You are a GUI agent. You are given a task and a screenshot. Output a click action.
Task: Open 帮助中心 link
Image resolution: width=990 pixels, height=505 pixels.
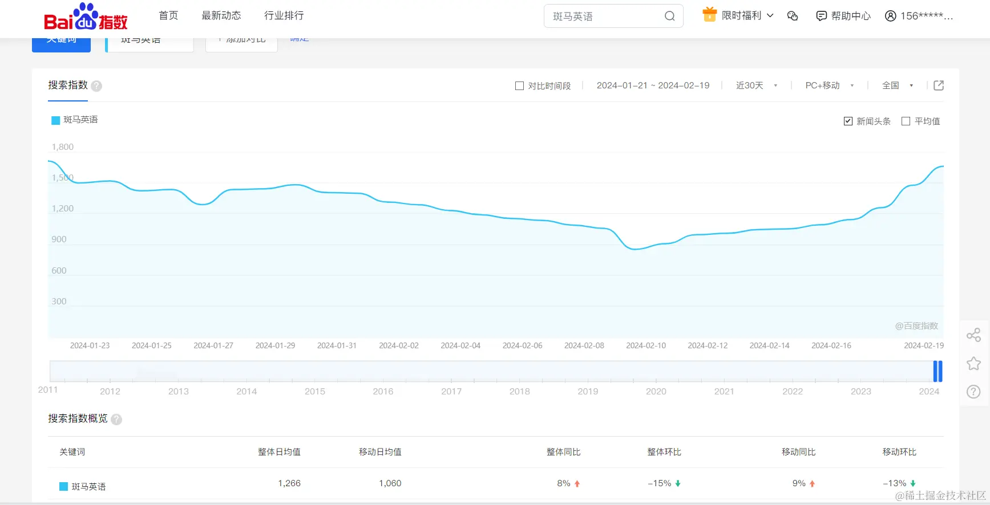tap(851, 16)
